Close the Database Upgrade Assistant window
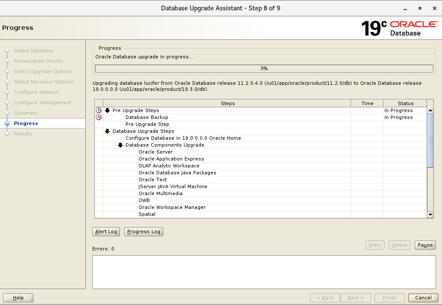The image size is (442, 305). (x=434, y=9)
